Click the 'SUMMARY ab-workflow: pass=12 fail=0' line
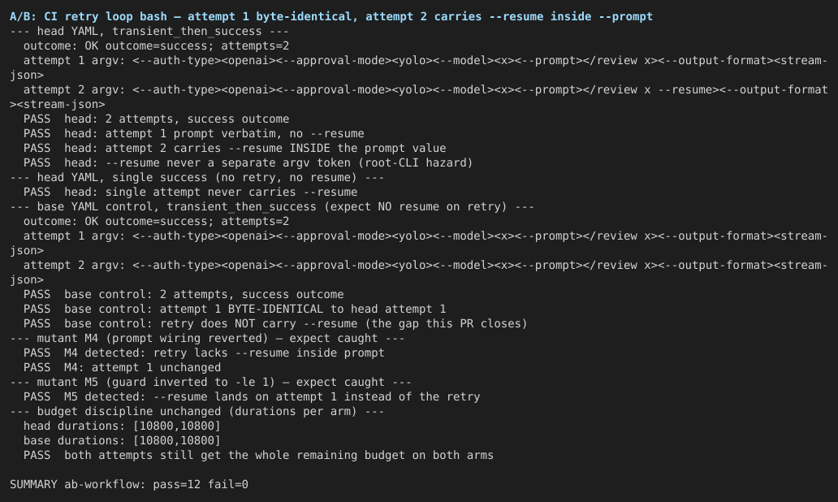Image resolution: width=838 pixels, height=502 pixels. (129, 484)
